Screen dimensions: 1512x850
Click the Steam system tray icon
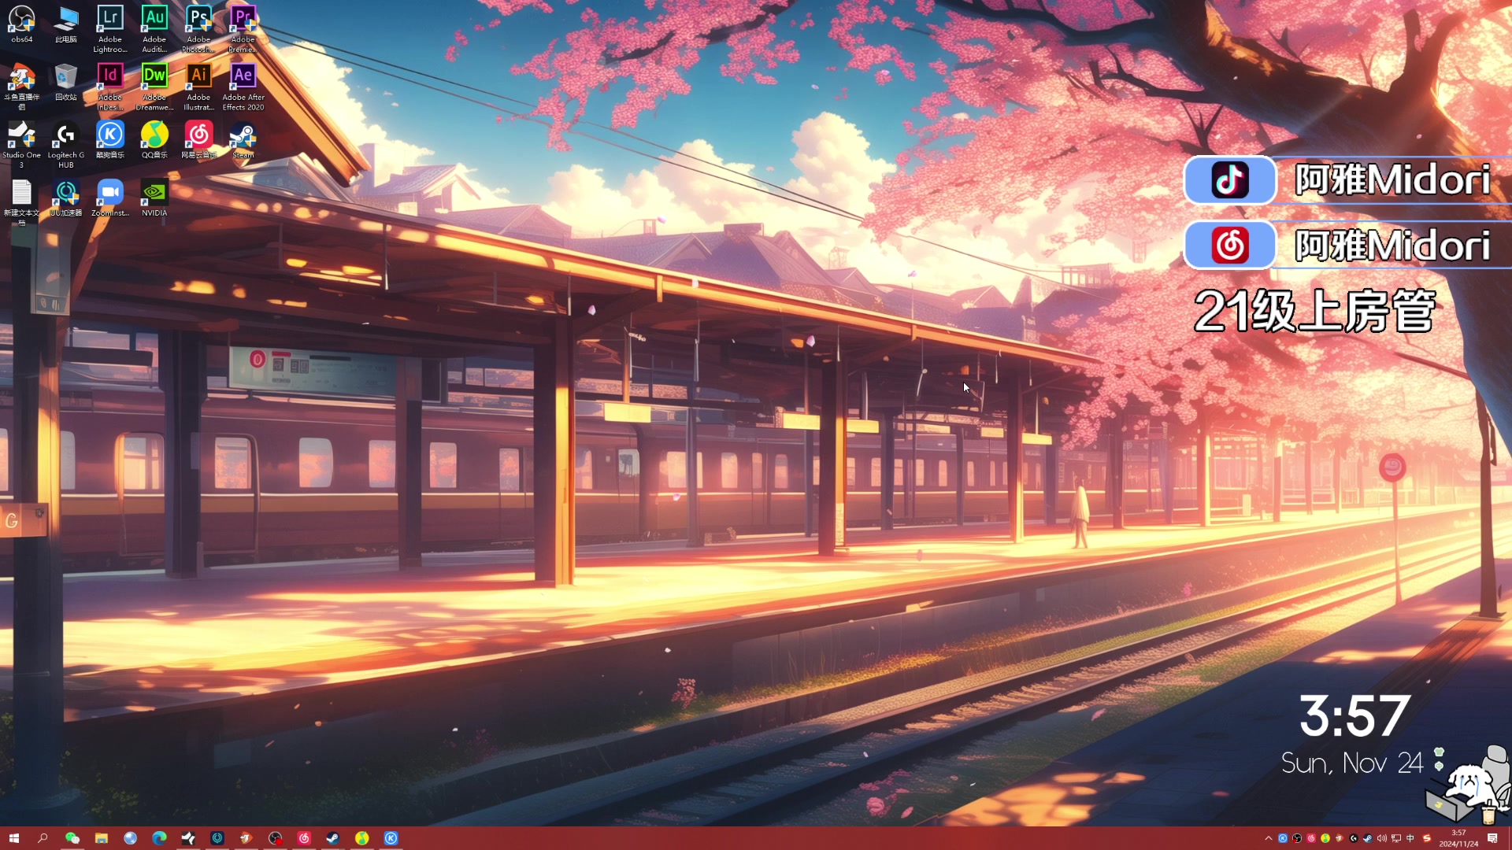tap(1367, 838)
